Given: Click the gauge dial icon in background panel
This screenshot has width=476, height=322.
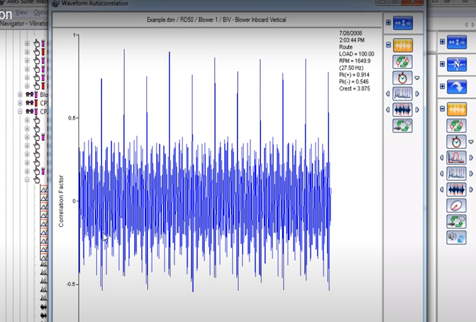Looking at the screenshot, I should point(456,206).
